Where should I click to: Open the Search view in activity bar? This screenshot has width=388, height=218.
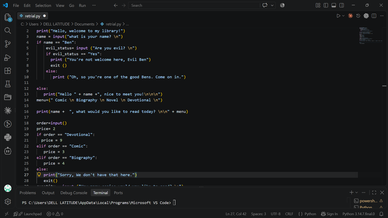(8, 30)
